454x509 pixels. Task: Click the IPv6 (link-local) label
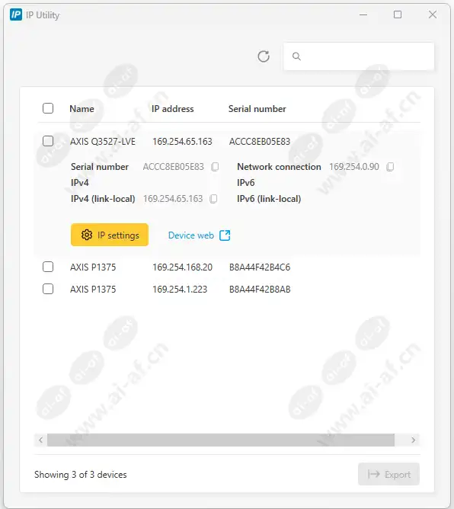click(269, 199)
